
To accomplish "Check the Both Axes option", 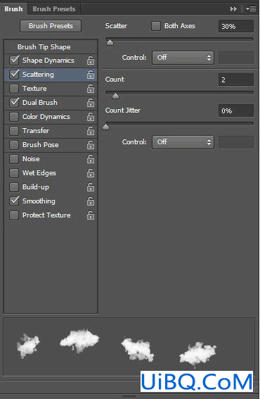I will [156, 26].
